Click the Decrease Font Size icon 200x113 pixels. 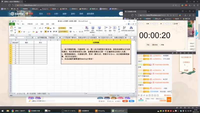[42, 28]
